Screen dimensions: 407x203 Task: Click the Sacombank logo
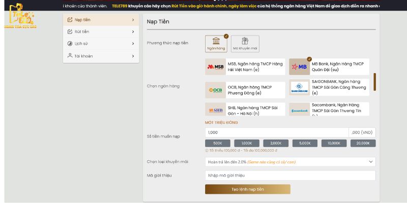[x=299, y=110]
